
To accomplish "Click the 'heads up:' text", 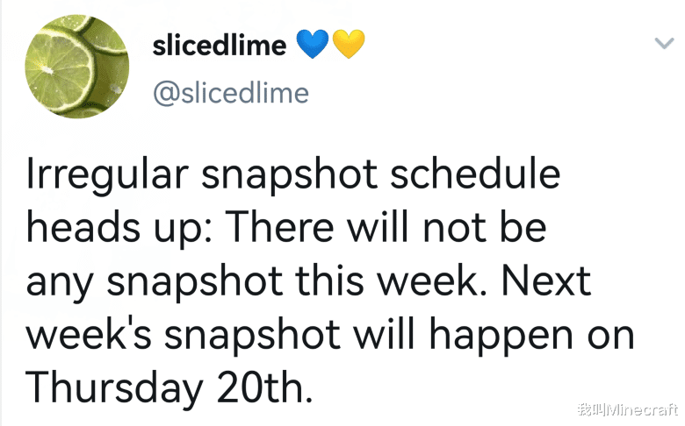I will point(119,229).
